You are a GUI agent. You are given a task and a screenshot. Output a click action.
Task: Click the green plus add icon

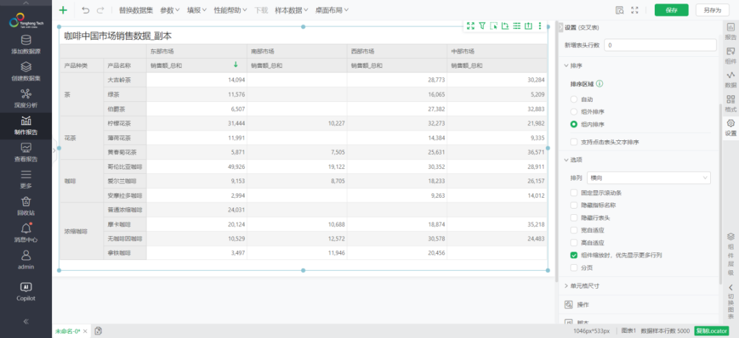(x=63, y=10)
